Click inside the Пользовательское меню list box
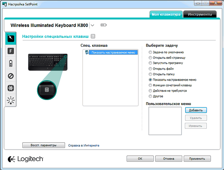The height and width of the screenshot is (170, 224). 165,121
